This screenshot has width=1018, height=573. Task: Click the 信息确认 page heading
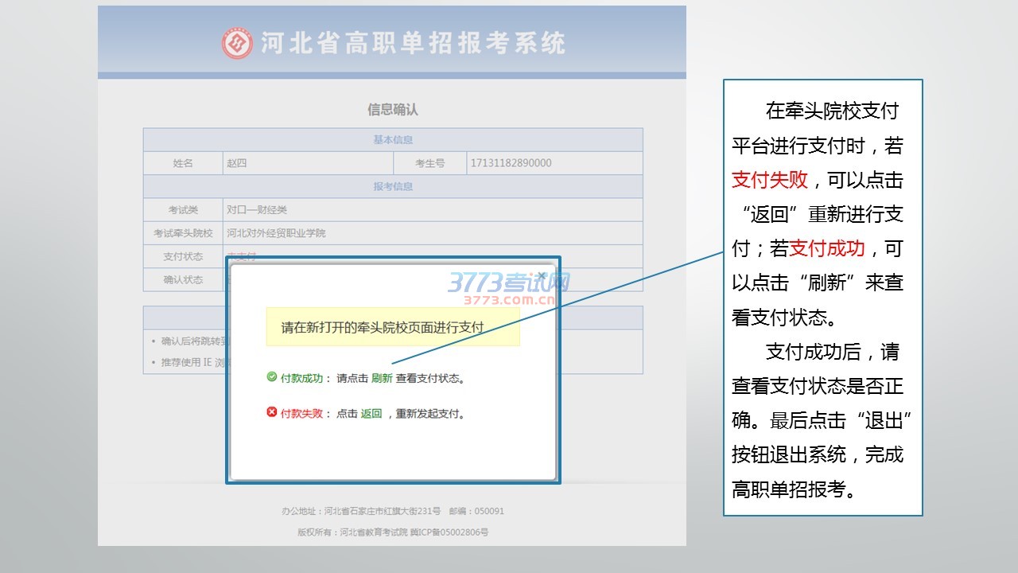pos(392,109)
